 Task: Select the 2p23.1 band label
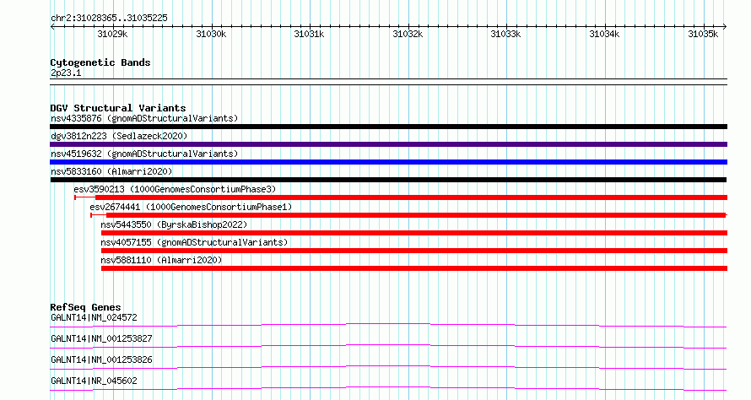pos(66,73)
